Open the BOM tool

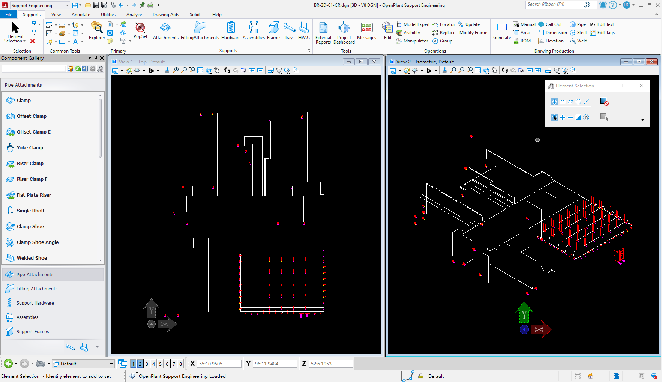522,41
